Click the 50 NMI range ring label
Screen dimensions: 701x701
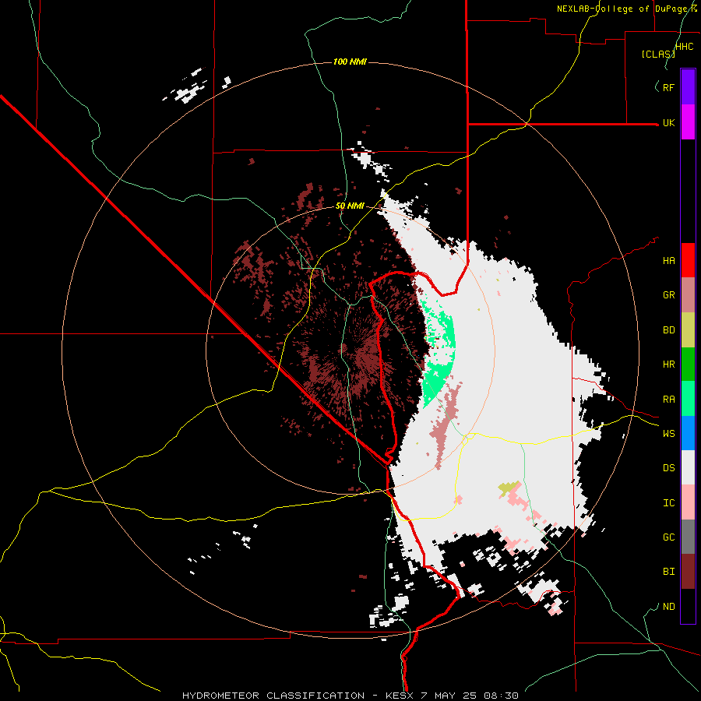[350, 206]
